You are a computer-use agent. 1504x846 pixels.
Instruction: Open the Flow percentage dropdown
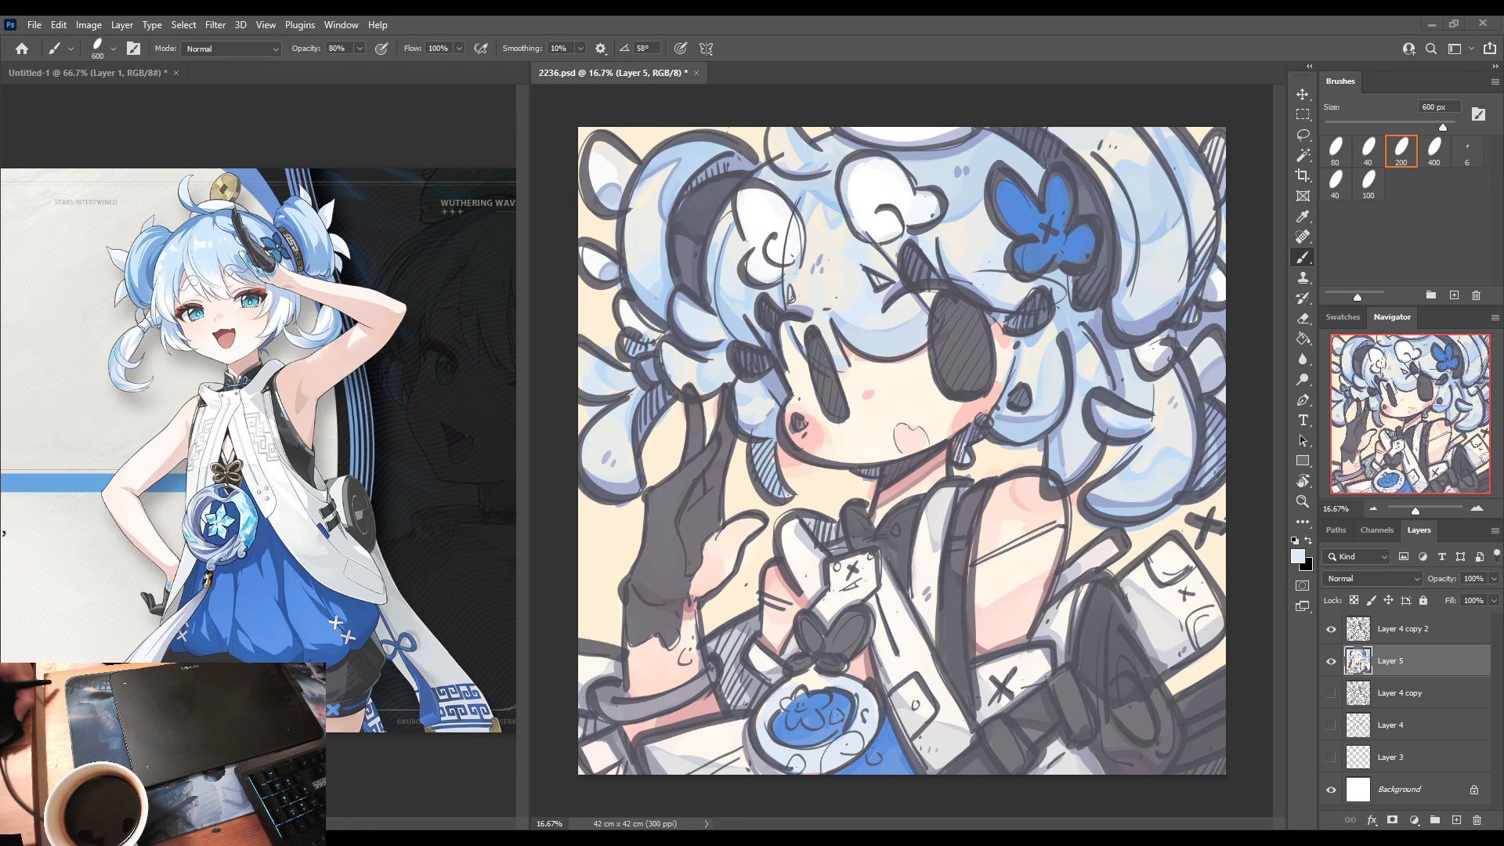click(x=459, y=49)
